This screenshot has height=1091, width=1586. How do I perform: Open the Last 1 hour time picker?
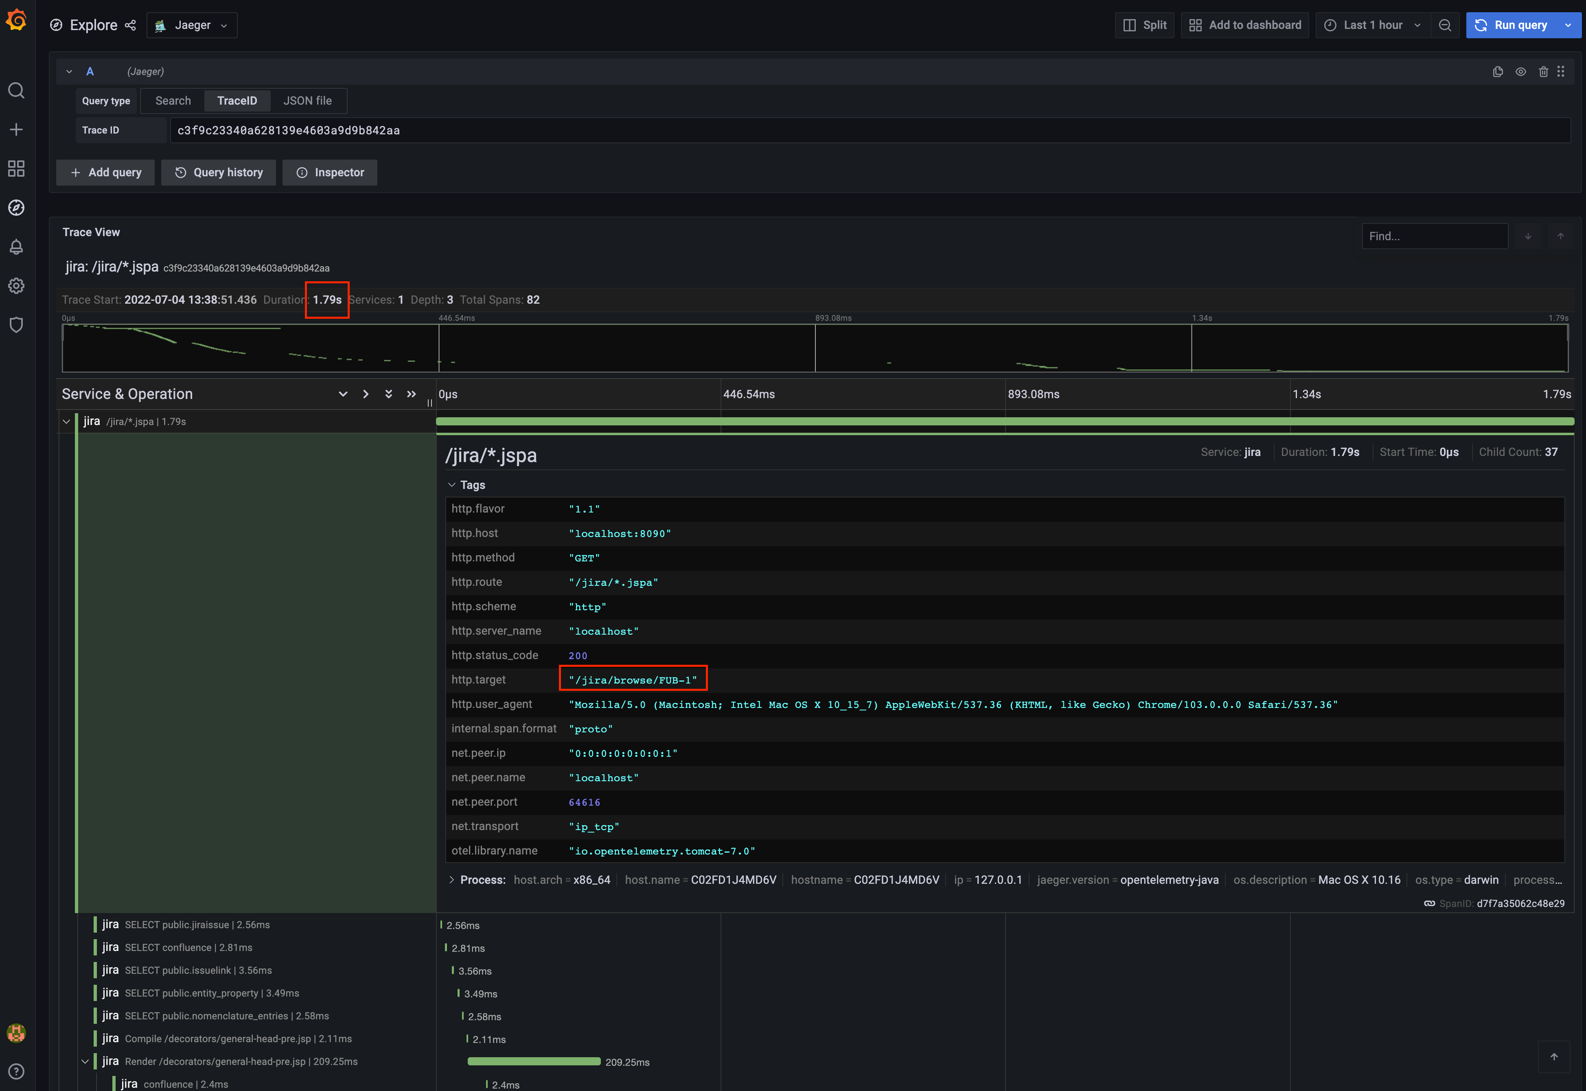[x=1373, y=25]
